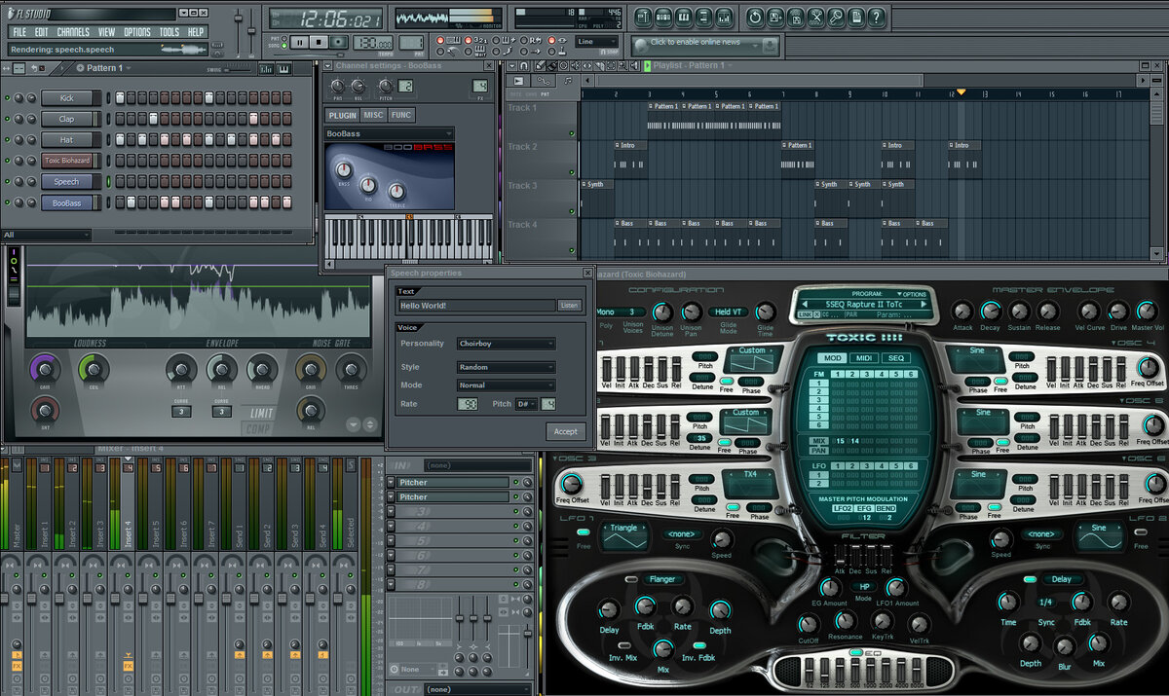Switch to the SEQ tab on Toxic Biohazard
This screenshot has width=1169, height=696.
pyautogui.click(x=895, y=358)
